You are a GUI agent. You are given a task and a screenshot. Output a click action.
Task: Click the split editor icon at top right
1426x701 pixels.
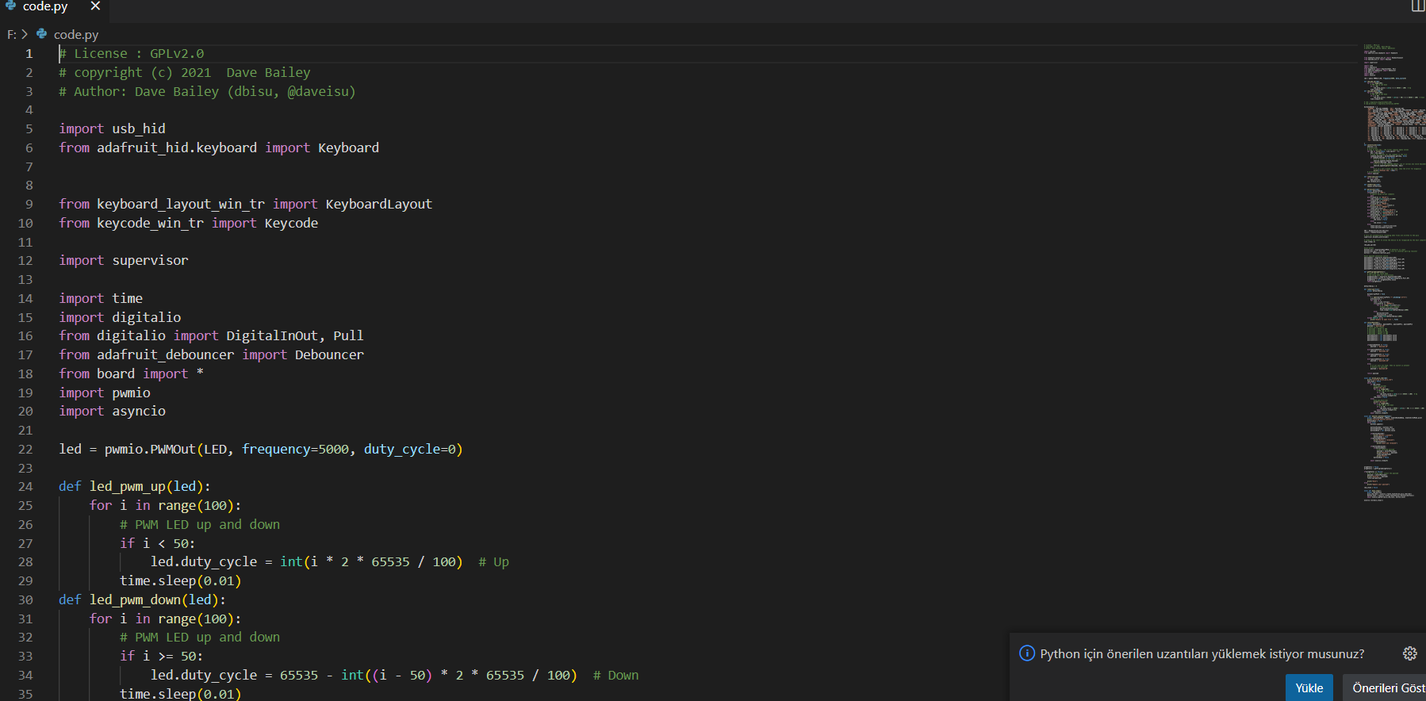pos(1417,6)
